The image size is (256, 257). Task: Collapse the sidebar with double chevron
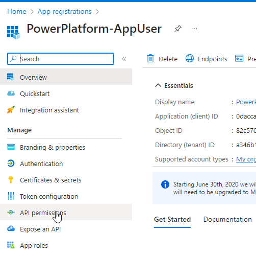point(124,59)
